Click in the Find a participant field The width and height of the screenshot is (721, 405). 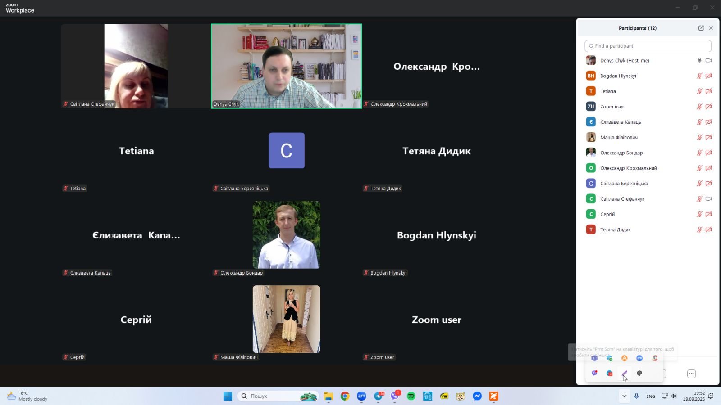pyautogui.click(x=648, y=46)
